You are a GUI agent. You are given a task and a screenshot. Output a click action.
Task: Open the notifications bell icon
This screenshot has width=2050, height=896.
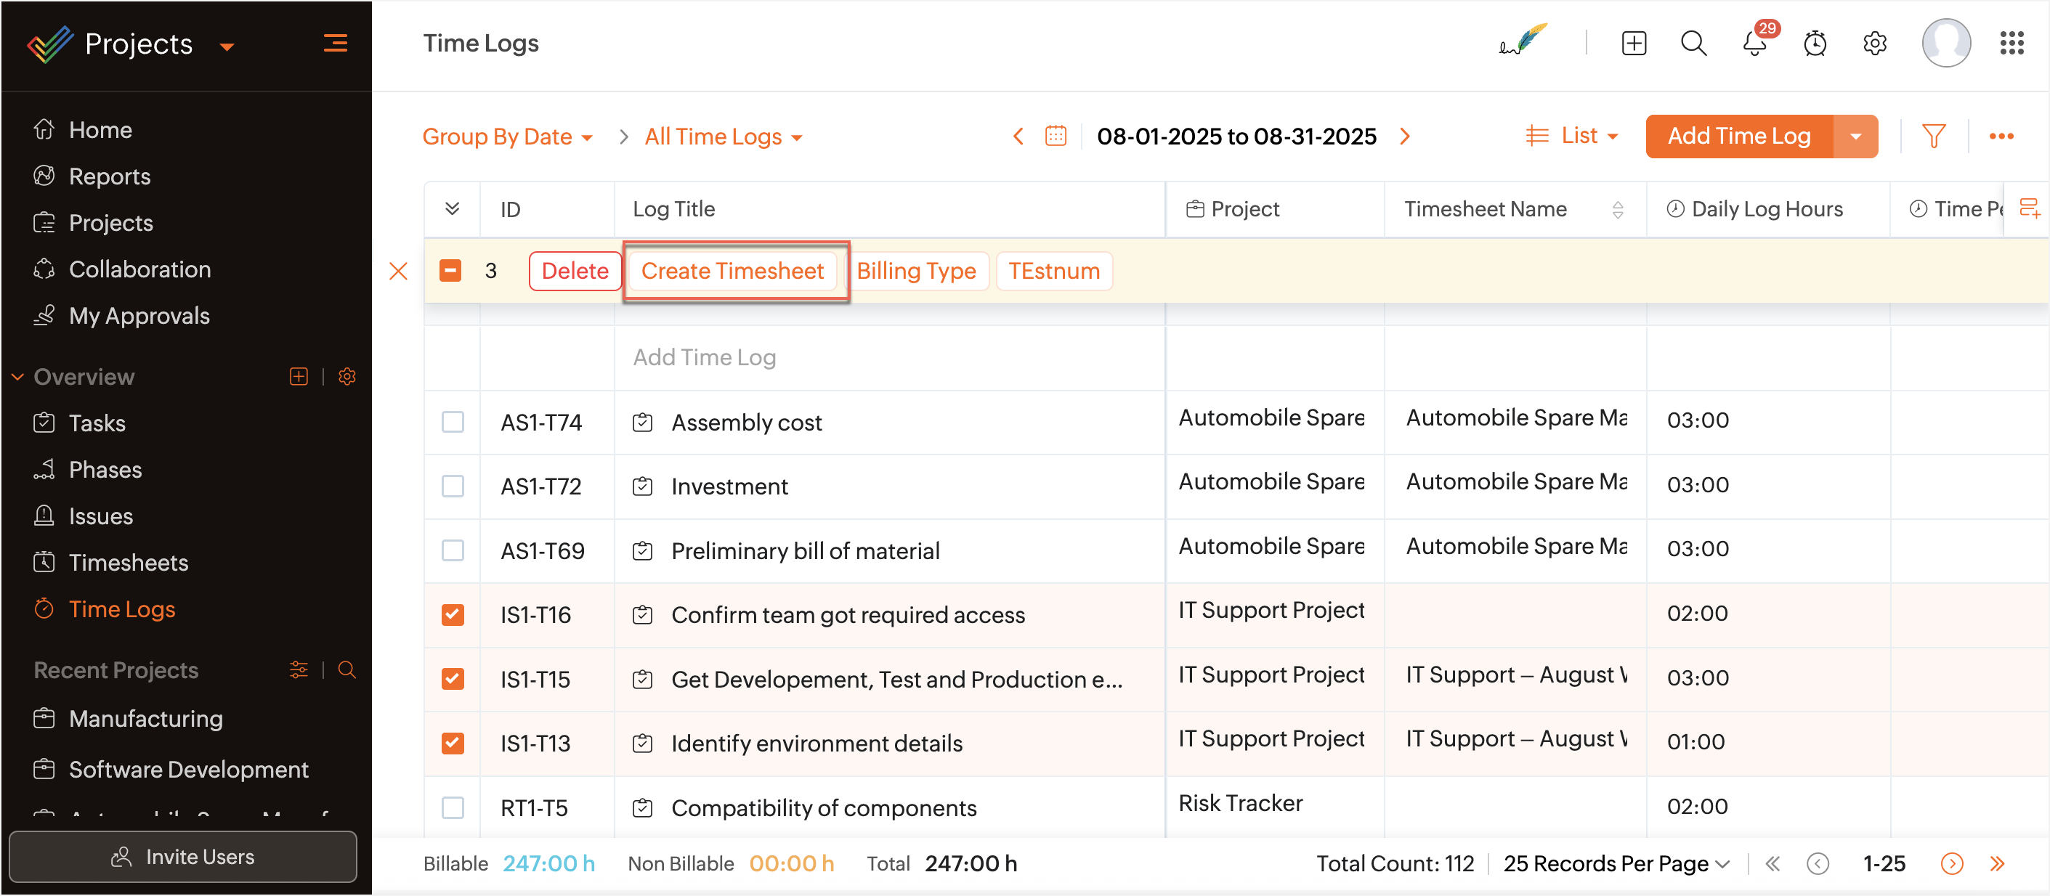pyautogui.click(x=1754, y=43)
